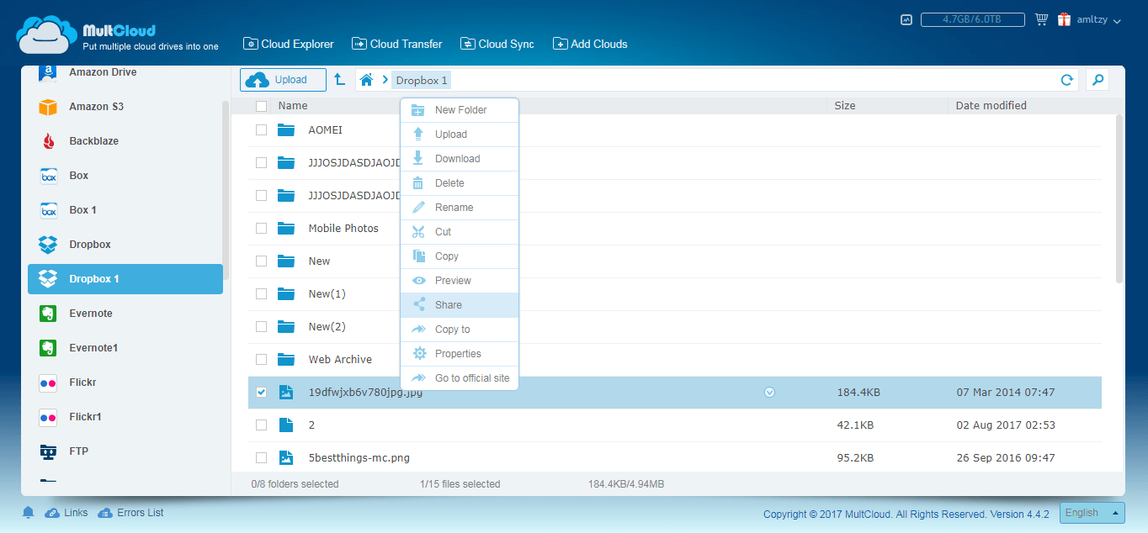Screen dimensions: 1148x533
Task: Open the gift box icon
Action: coord(1065,19)
